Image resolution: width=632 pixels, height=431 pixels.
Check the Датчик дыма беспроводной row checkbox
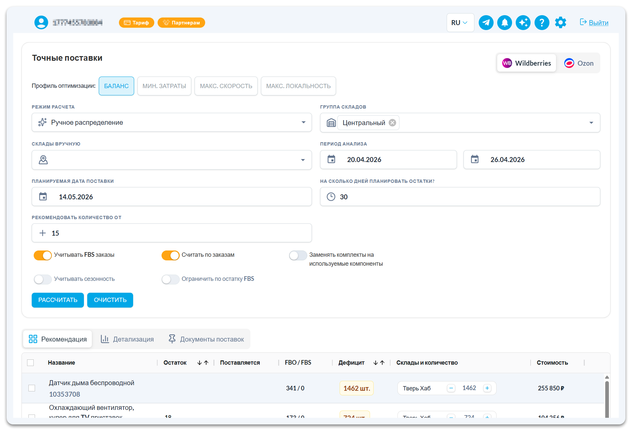point(32,388)
